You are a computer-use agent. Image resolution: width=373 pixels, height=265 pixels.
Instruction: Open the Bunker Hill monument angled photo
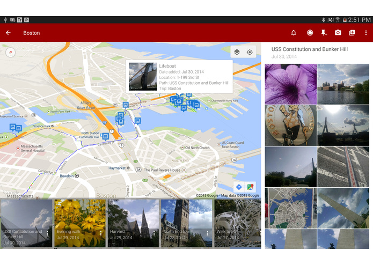point(343,208)
